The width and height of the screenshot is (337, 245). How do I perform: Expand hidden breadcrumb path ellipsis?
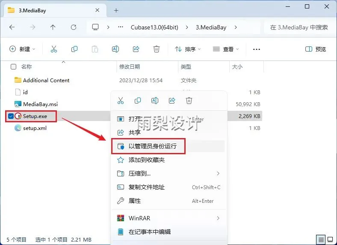121,27
